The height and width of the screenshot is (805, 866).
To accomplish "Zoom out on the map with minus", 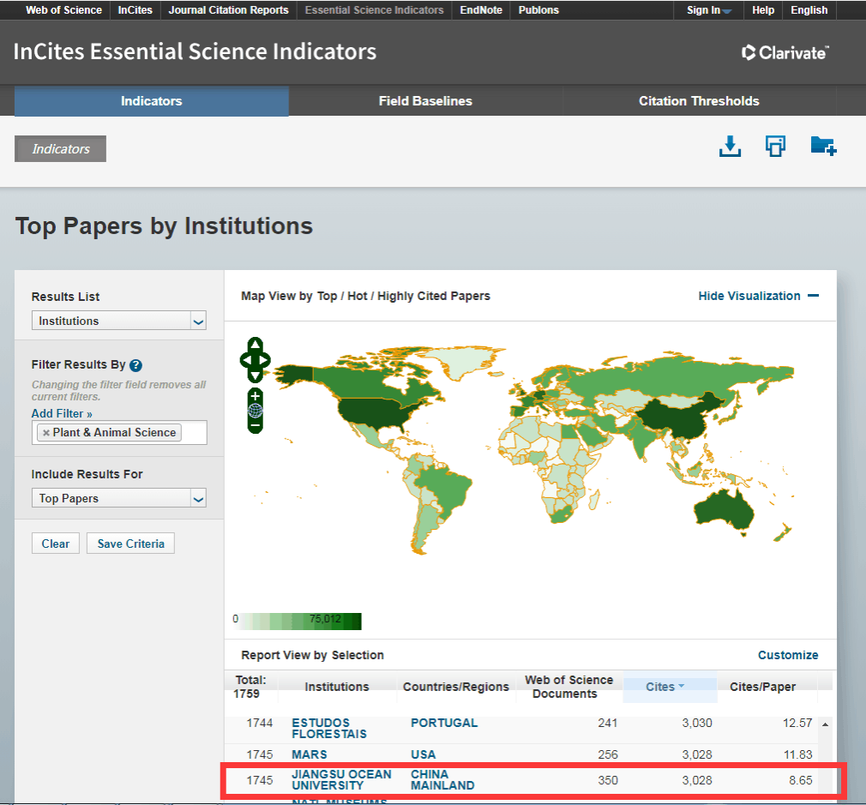I will 256,424.
